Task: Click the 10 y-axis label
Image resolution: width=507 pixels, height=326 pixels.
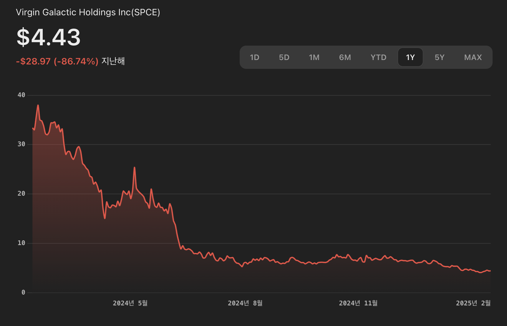Action: 21,243
